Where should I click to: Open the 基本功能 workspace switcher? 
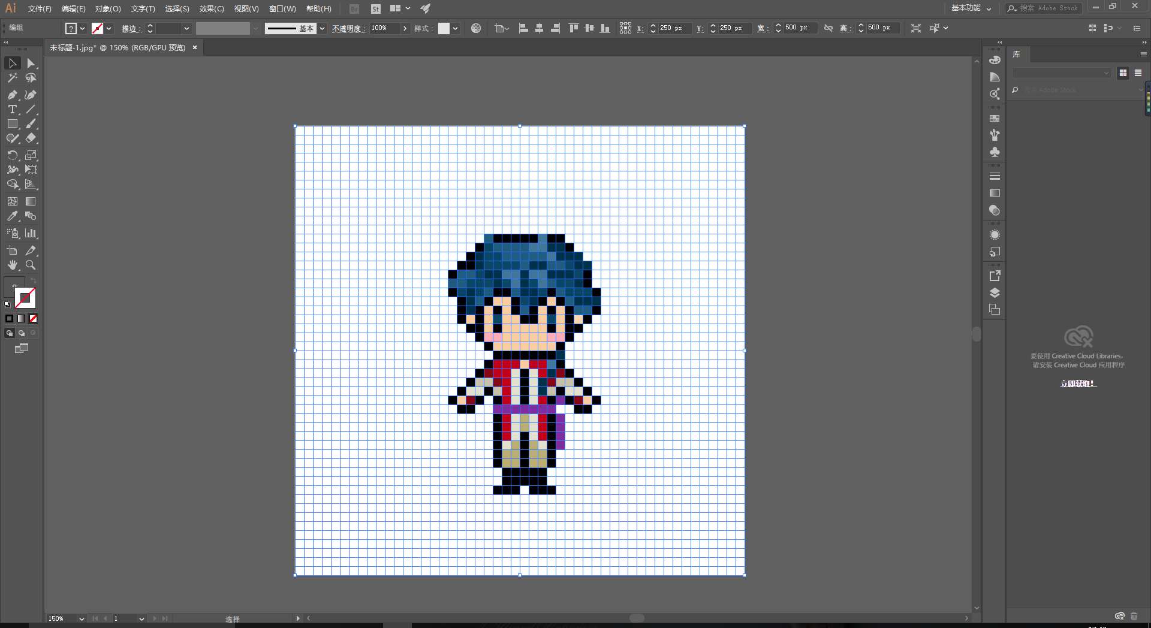(971, 8)
